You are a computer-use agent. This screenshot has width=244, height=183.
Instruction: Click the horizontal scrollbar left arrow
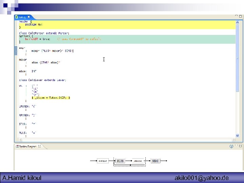point(21,140)
